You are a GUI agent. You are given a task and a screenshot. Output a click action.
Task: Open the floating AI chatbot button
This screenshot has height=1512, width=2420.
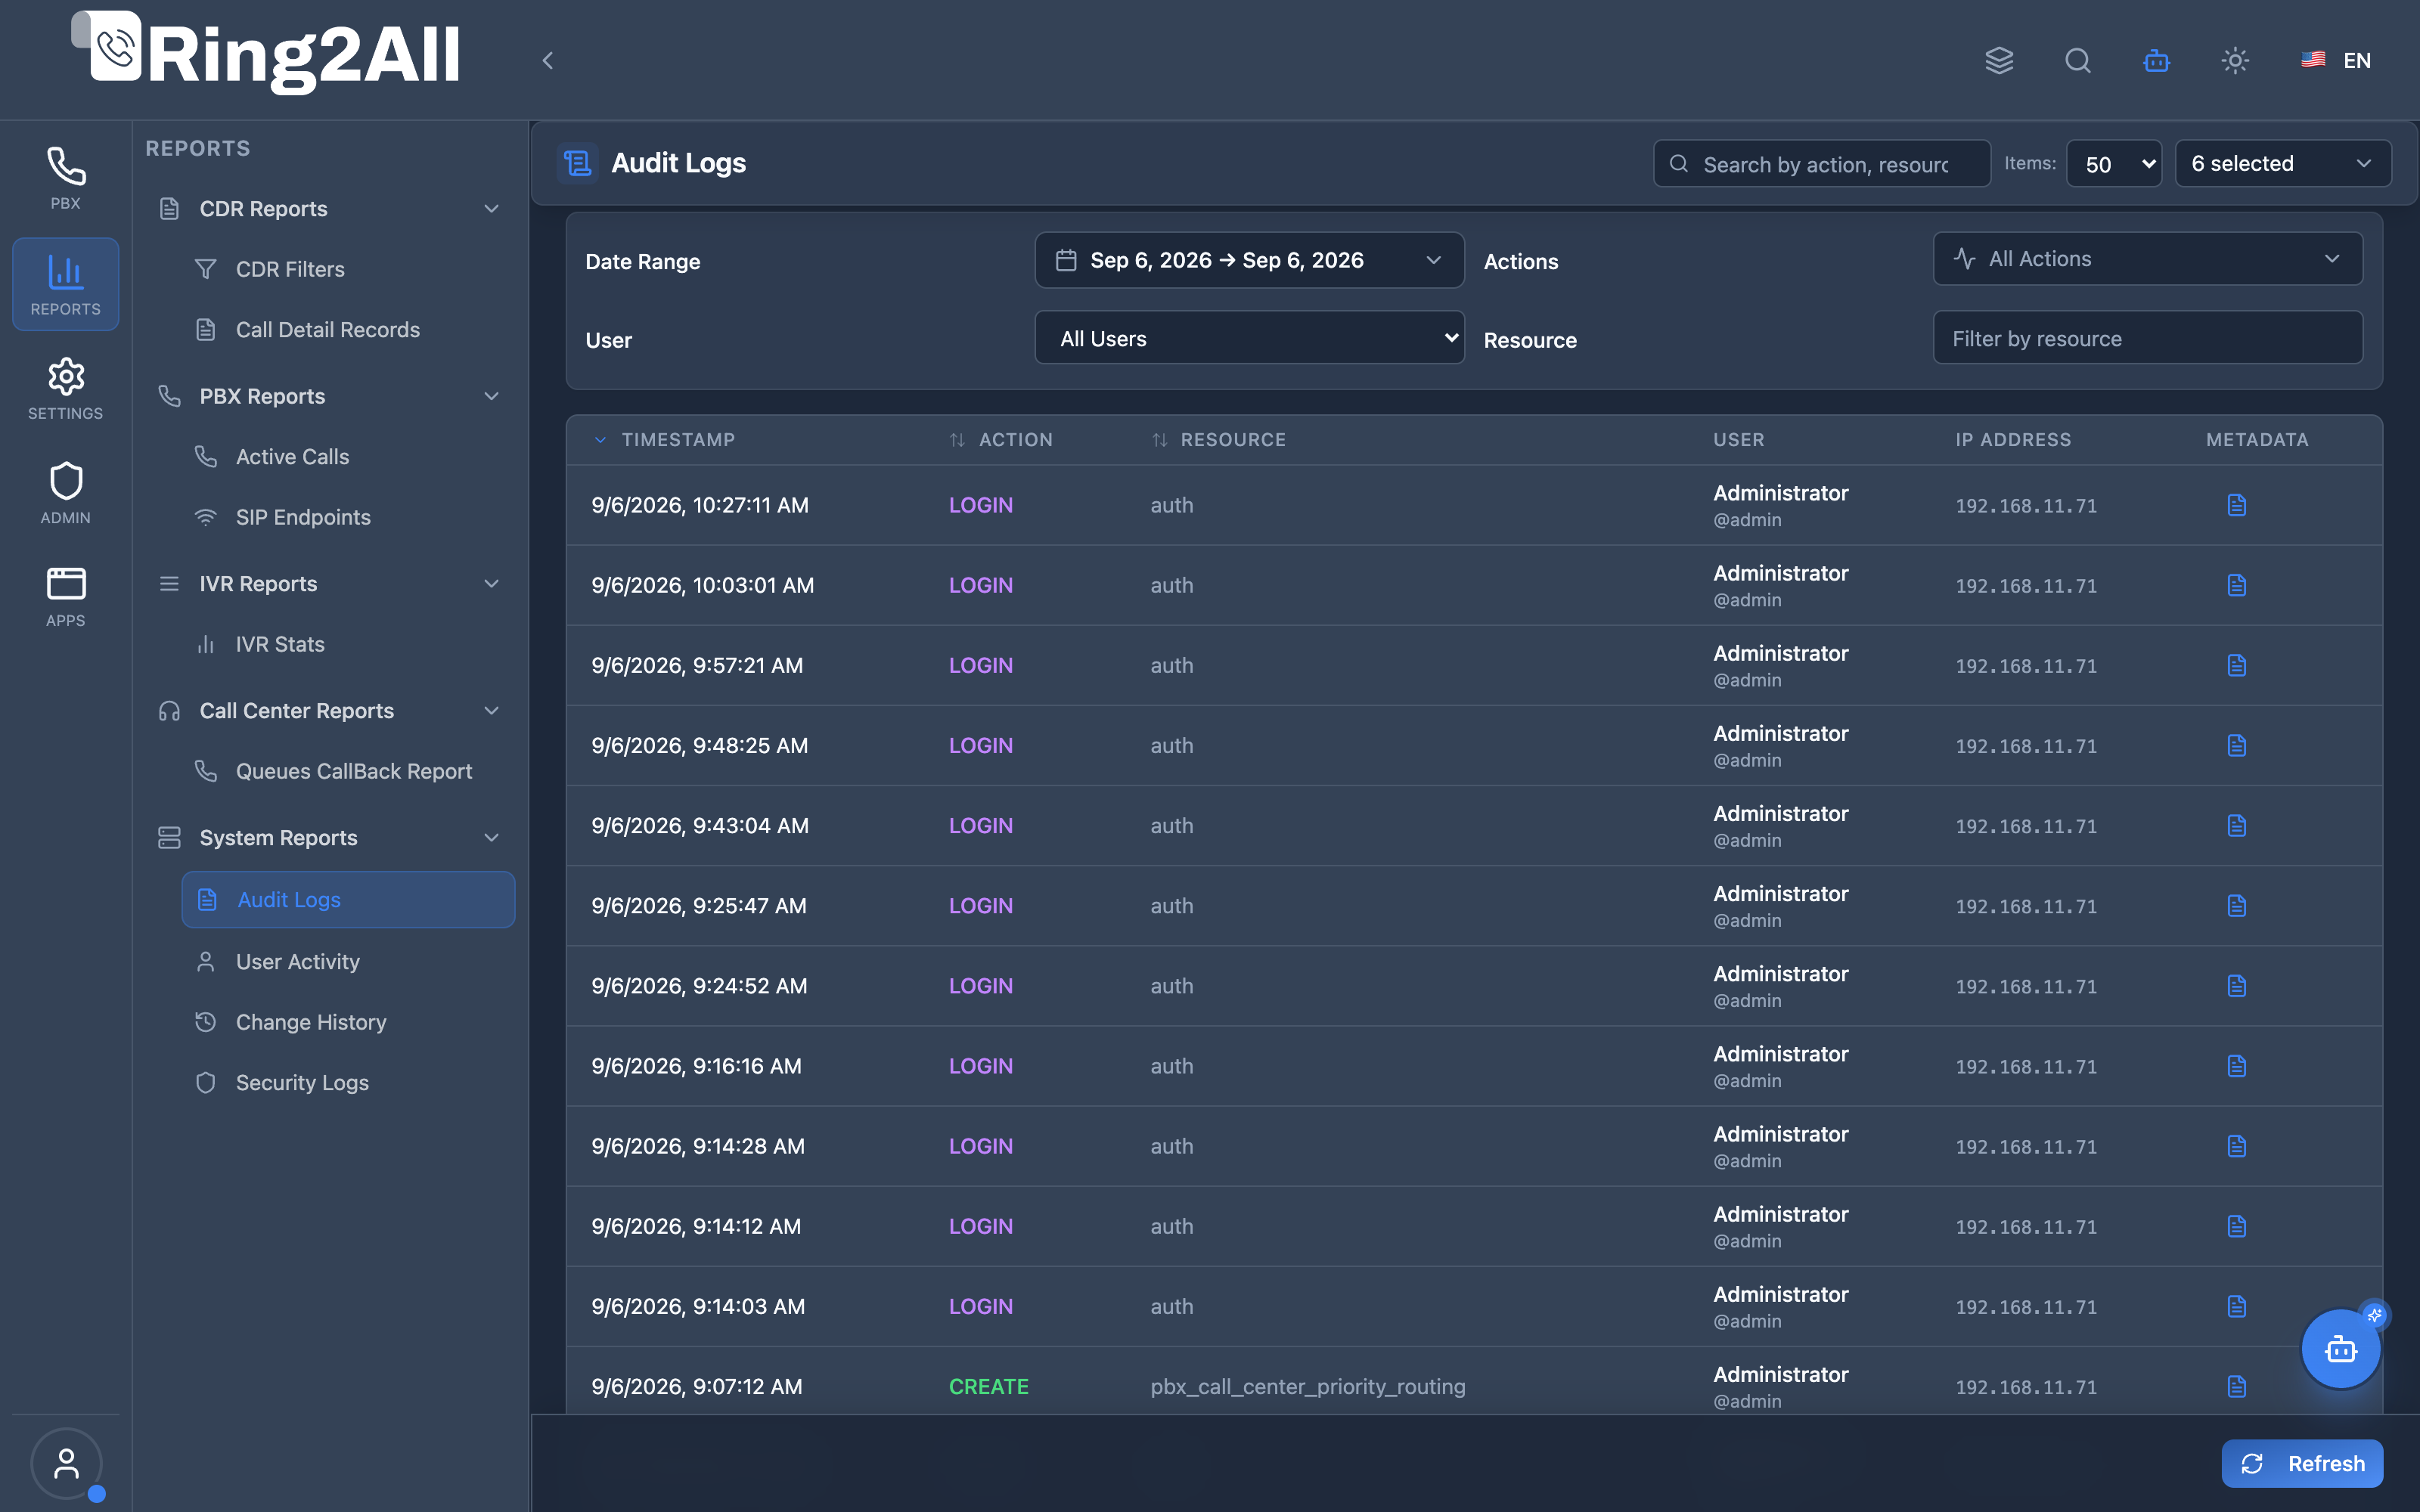click(x=2341, y=1349)
